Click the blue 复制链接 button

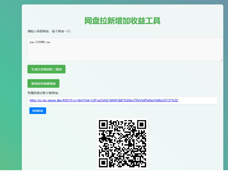tap(38, 111)
